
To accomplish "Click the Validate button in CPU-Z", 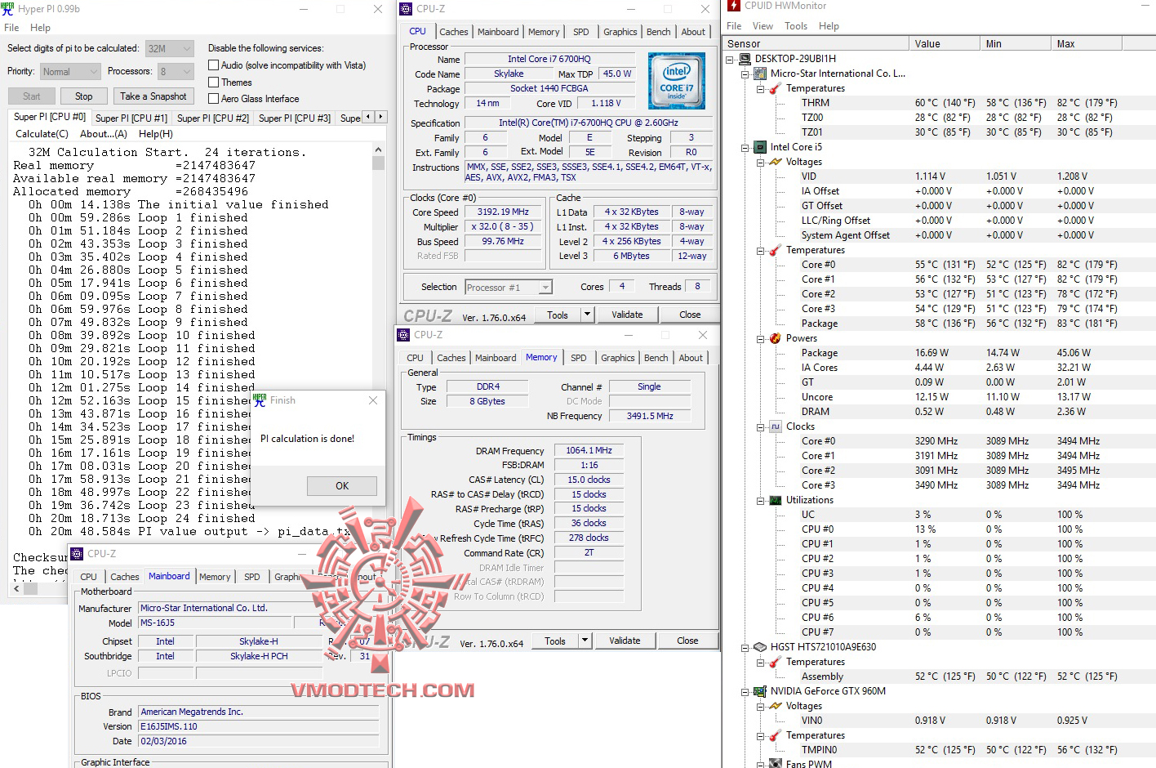I will click(x=628, y=314).
